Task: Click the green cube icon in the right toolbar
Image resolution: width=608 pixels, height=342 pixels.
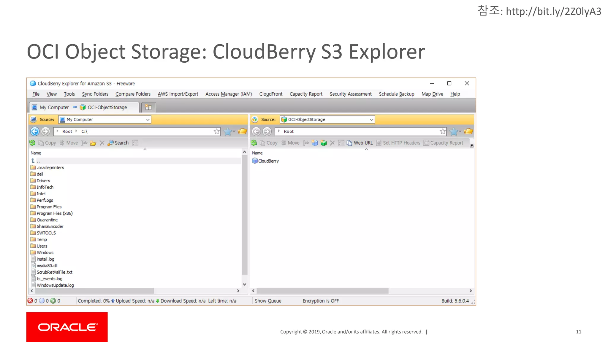Action: [324, 143]
